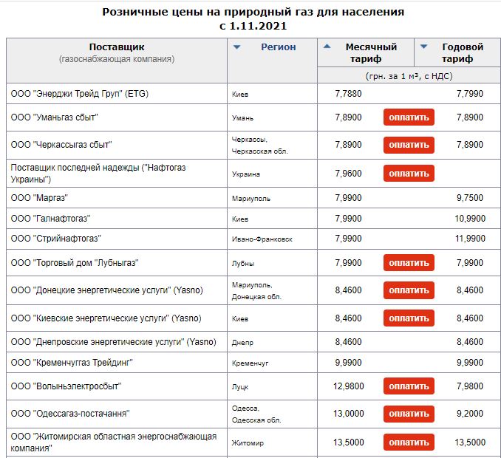Click the ascending arrow beside Месячный тариф
Viewport: 501px width, 458px height.
click(x=328, y=47)
